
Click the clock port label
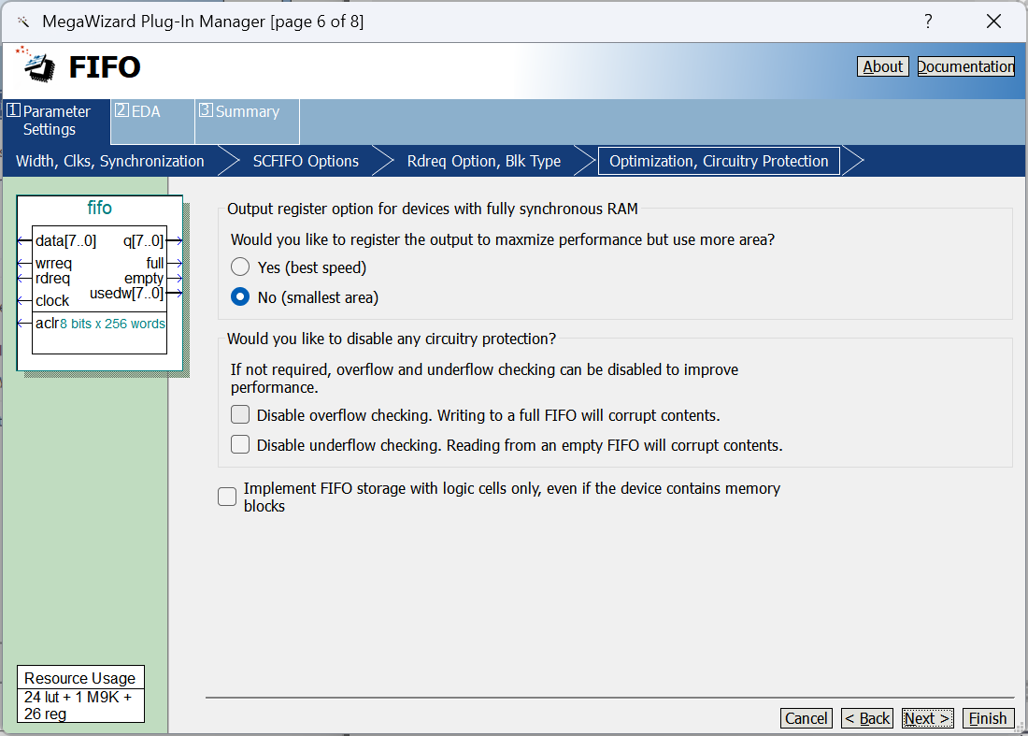click(52, 300)
